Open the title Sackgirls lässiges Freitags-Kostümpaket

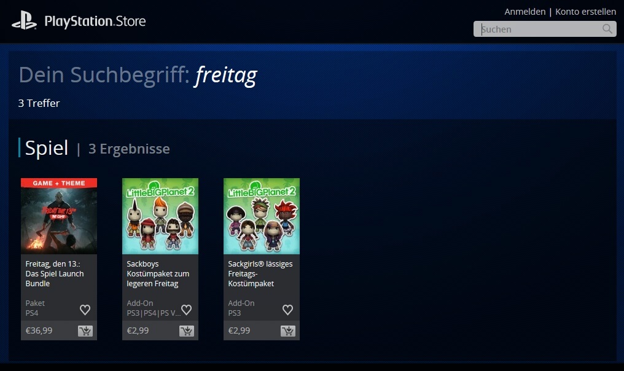(x=260, y=273)
